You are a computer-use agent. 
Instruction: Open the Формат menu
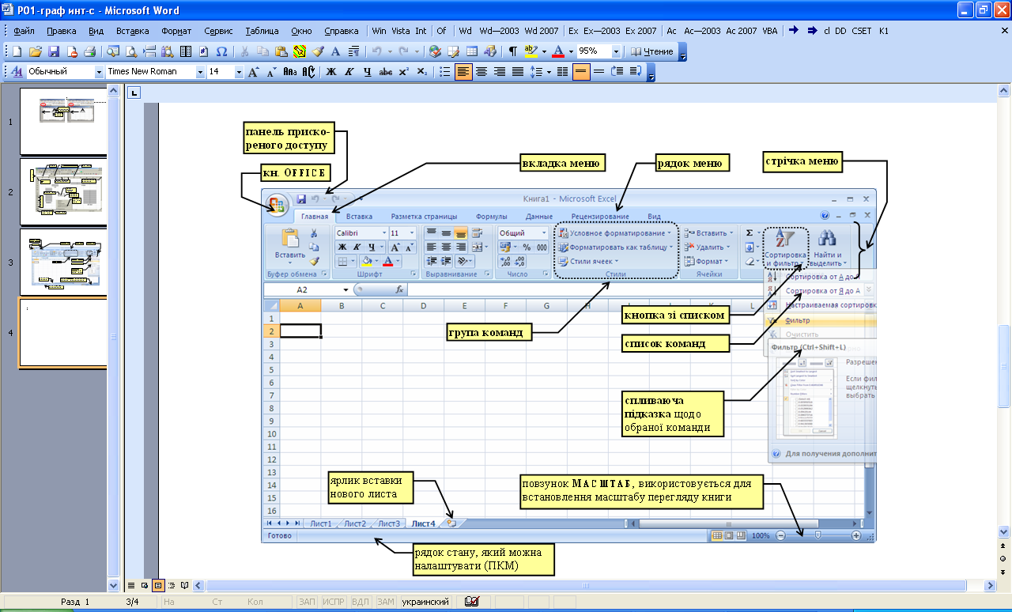(x=176, y=31)
